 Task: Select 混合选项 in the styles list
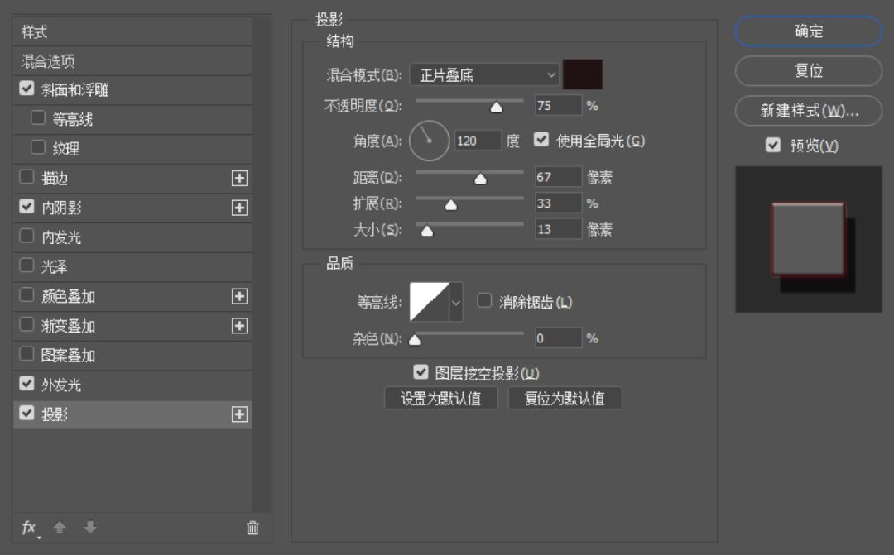tap(49, 62)
